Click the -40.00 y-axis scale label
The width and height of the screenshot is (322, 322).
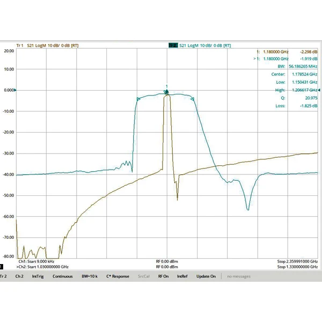(9, 174)
